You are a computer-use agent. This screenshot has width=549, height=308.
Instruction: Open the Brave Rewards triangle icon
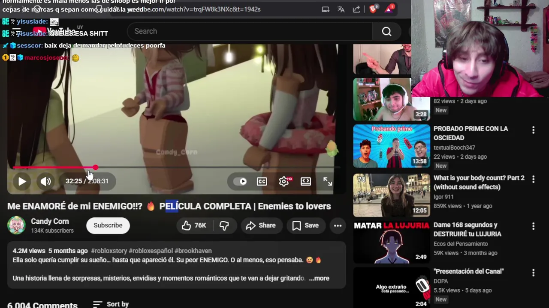point(389,9)
